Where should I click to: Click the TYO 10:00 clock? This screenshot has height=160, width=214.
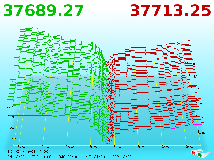click(42, 157)
